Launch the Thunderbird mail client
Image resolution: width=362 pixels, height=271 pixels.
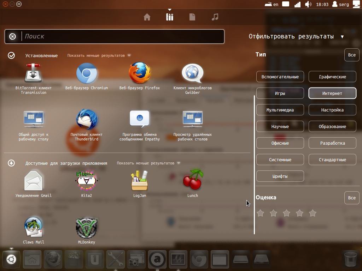[87, 125]
